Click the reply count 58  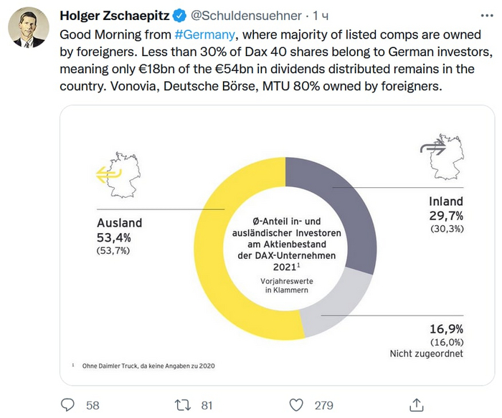93,405
